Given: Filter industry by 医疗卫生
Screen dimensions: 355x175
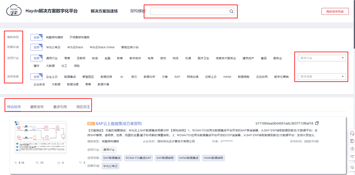Looking at the screenshot, I should pos(203,58).
